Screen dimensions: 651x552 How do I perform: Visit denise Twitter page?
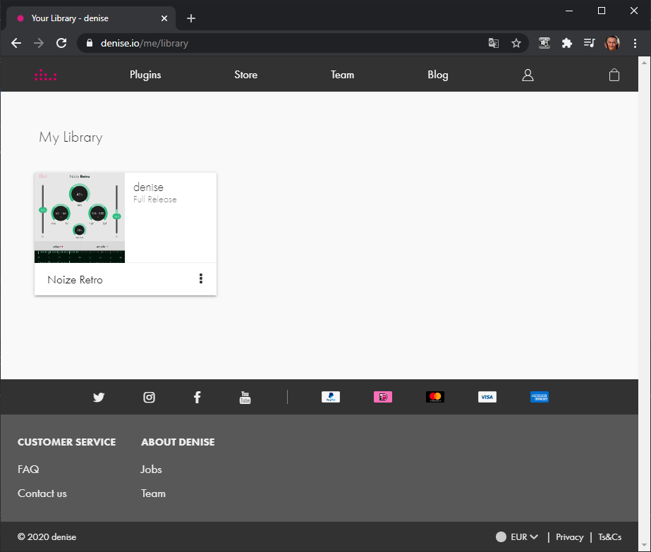99,397
